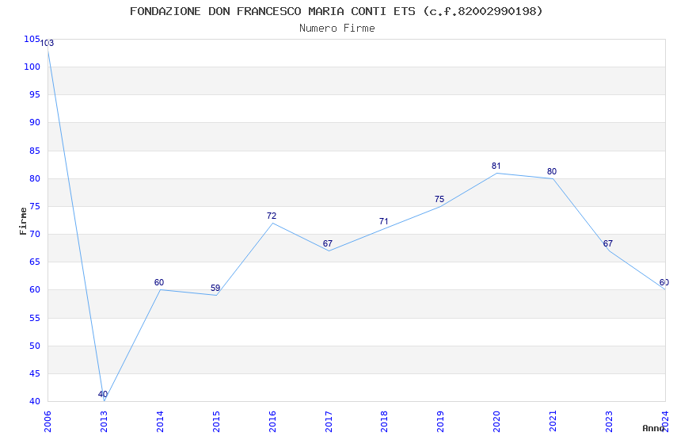Click the 105 y-axis tick value
The height and width of the screenshot is (436, 673).
tap(32, 39)
